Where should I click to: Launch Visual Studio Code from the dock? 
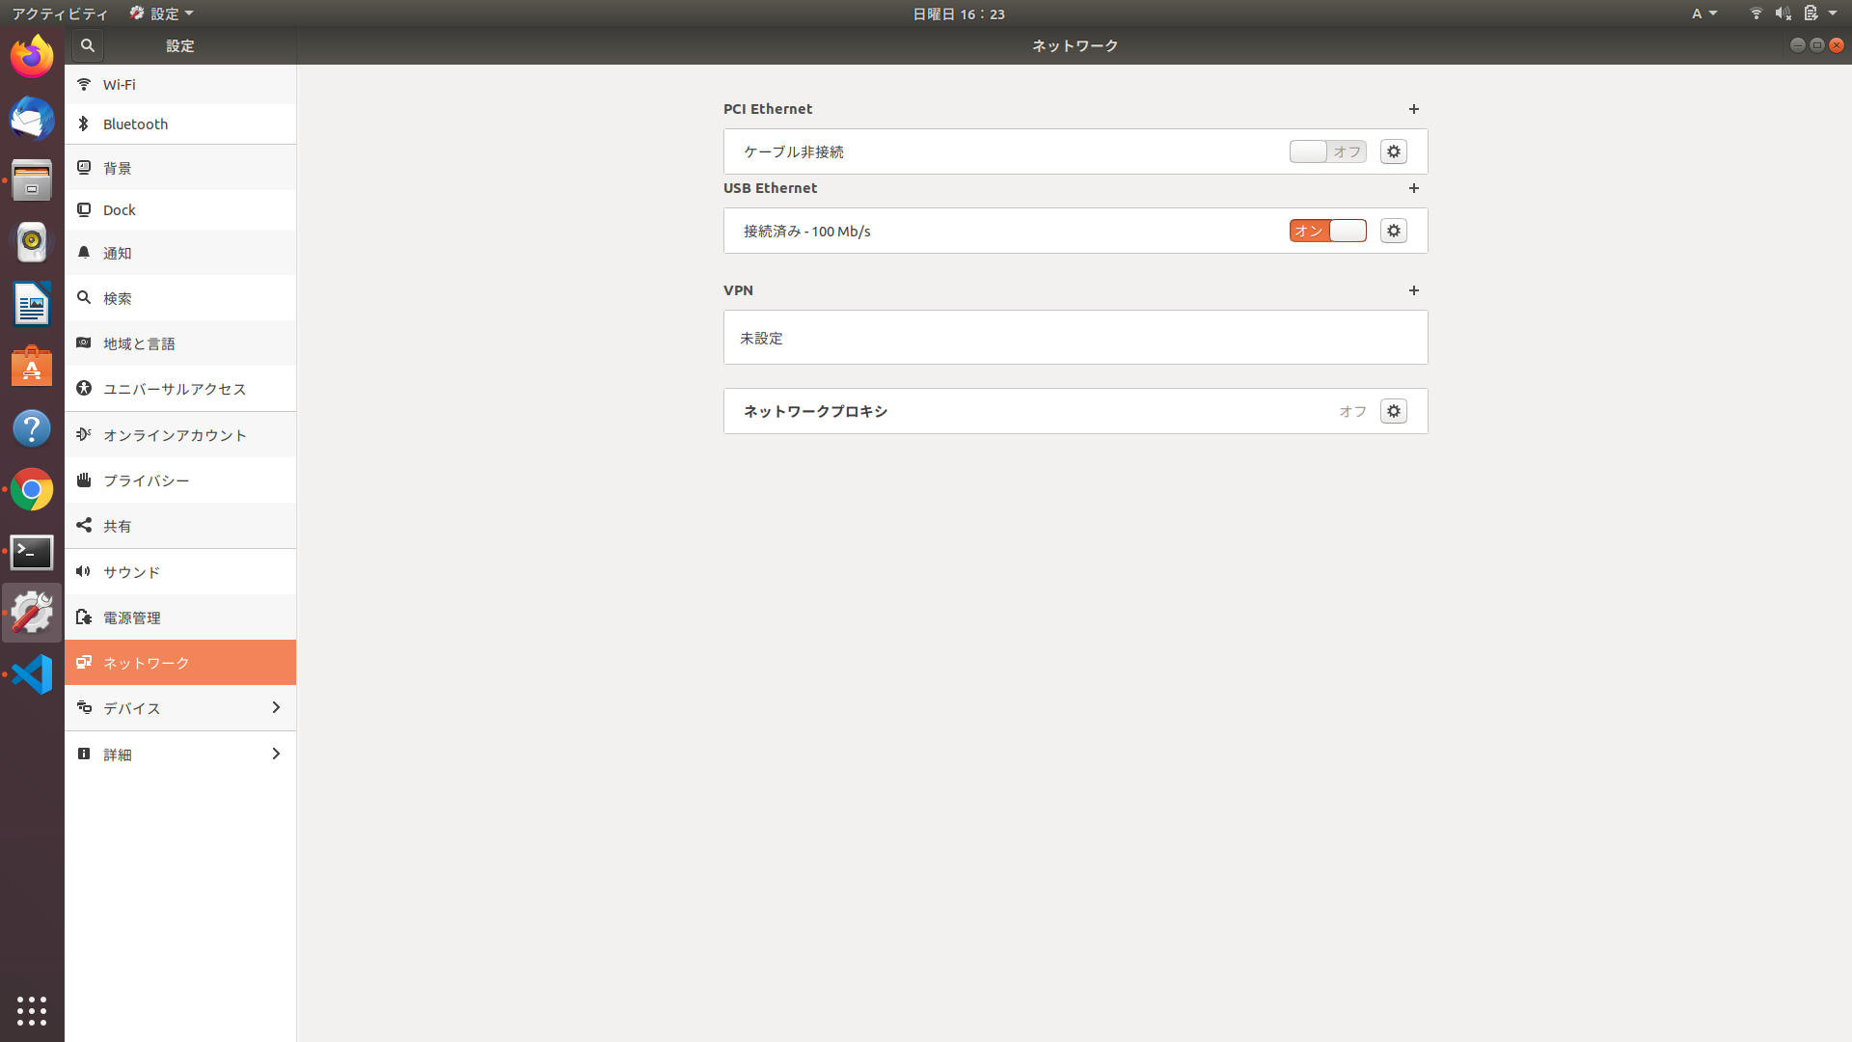32,673
